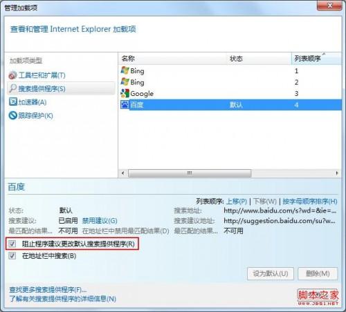Click the scrollbar left arrow
The width and height of the screenshot is (346, 312).
(123, 173)
